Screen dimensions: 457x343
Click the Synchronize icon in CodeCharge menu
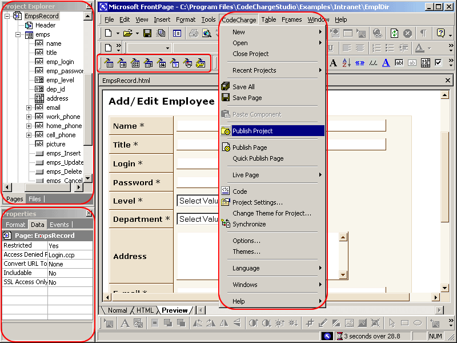pos(226,224)
